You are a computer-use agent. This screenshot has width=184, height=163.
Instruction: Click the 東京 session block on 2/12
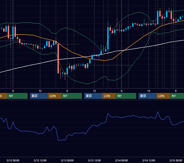(x=39, y=96)
